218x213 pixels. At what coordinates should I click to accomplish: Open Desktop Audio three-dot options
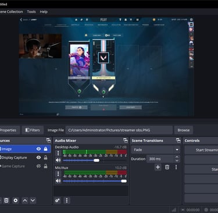[x=58, y=153]
